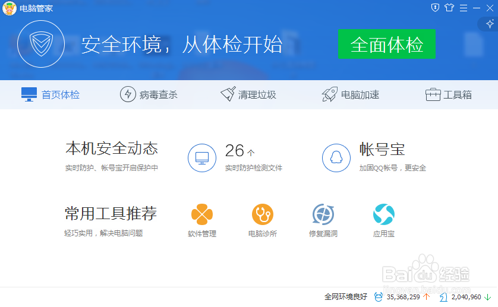This screenshot has width=498, height=307.
Task: Click the monitor icon for 实时防护检测文件
Action: [x=202, y=158]
